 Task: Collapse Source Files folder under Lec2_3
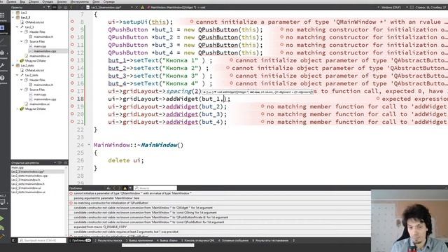tap(22, 41)
